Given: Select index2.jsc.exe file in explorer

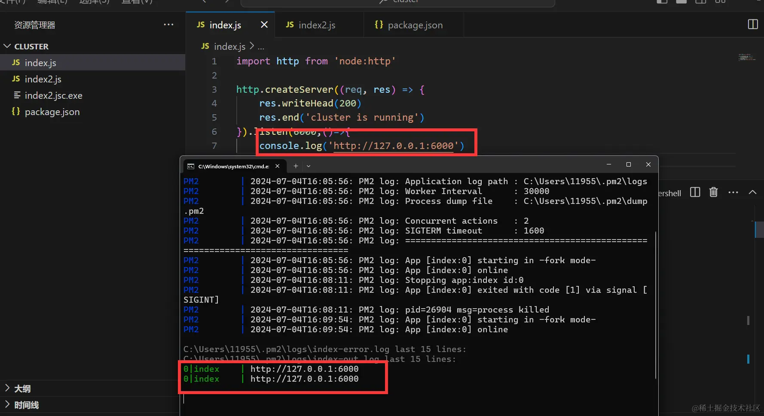Looking at the screenshot, I should tap(92, 95).
